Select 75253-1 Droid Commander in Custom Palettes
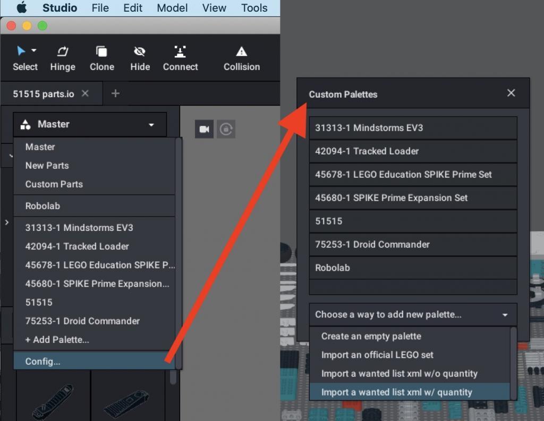The height and width of the screenshot is (421, 544). tap(413, 244)
